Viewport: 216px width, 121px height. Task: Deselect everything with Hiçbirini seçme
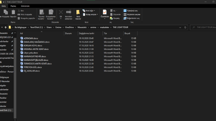click(x=132, y=14)
